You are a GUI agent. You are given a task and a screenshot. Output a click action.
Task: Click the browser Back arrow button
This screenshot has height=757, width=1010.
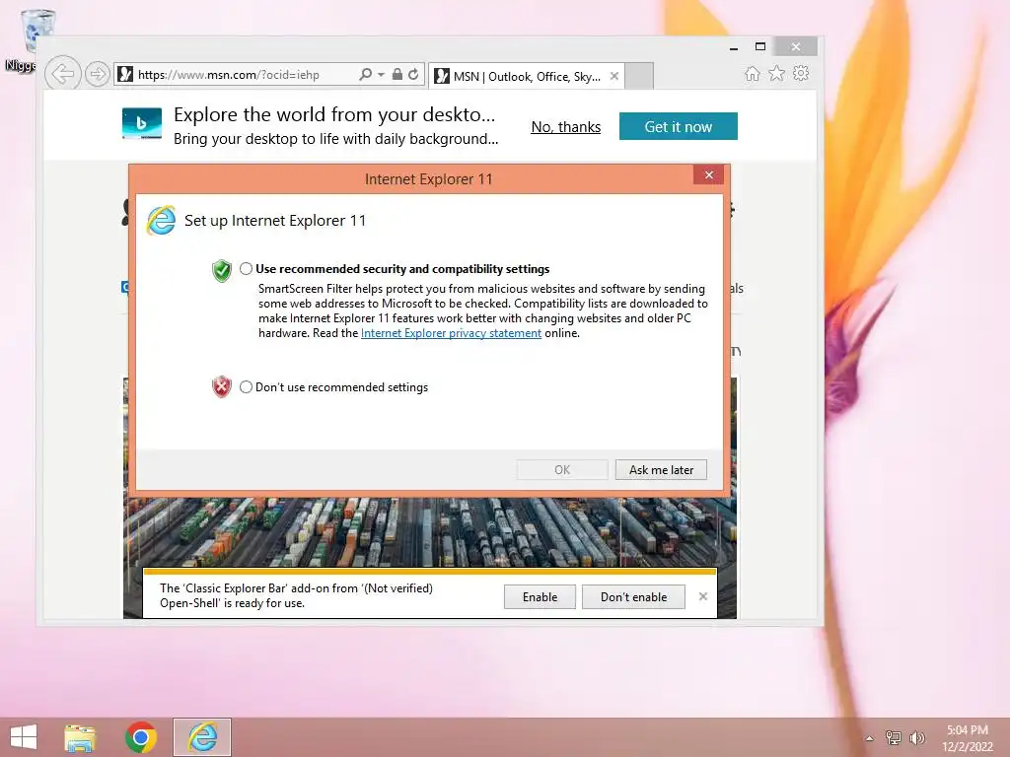(x=62, y=74)
